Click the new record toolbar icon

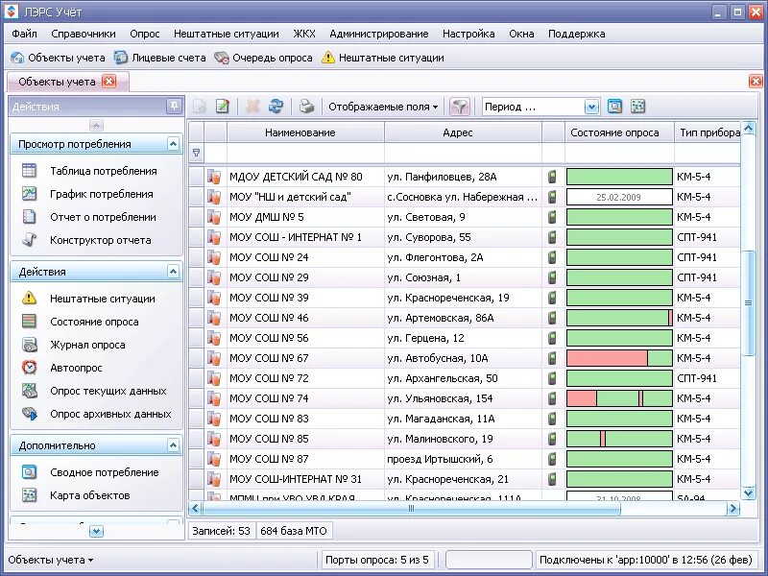coord(200,107)
